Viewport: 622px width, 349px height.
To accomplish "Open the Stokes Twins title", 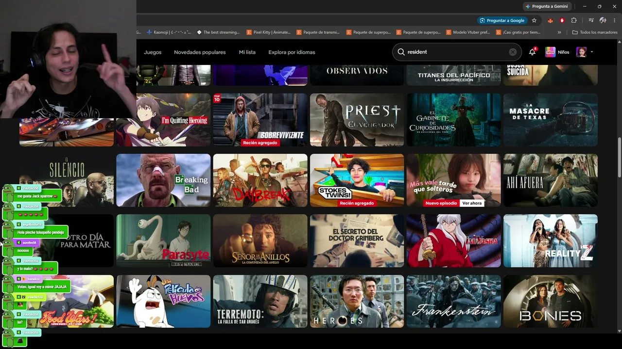I will (357, 180).
